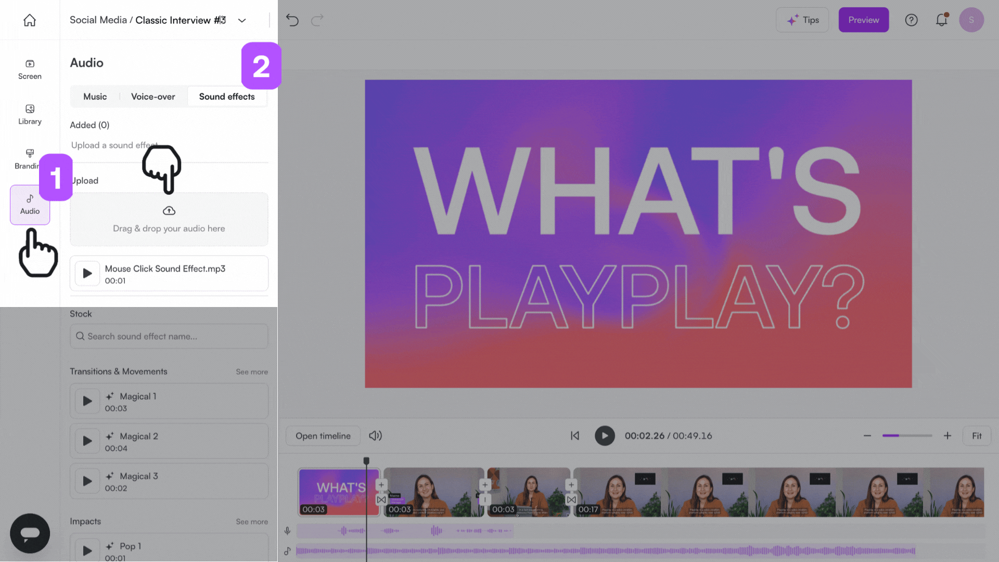Click the purple Preview button
999x562 pixels.
[x=863, y=20]
